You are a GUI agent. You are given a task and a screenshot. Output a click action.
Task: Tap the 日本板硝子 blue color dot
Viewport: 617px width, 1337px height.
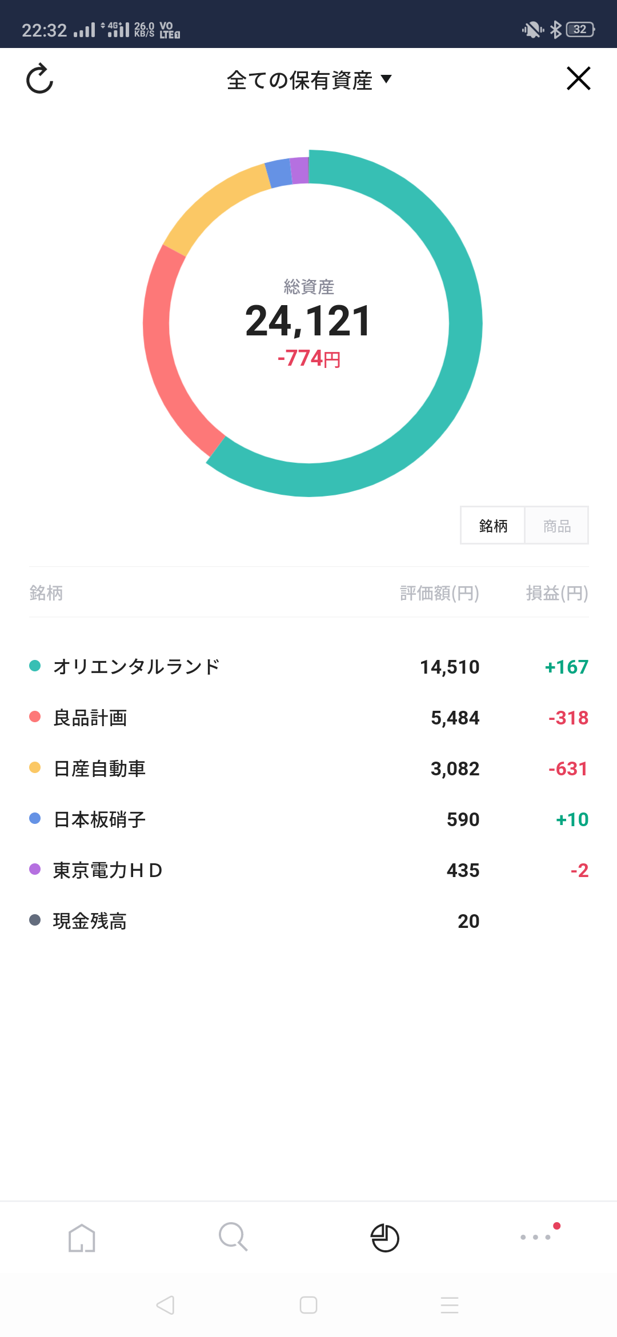(35, 819)
